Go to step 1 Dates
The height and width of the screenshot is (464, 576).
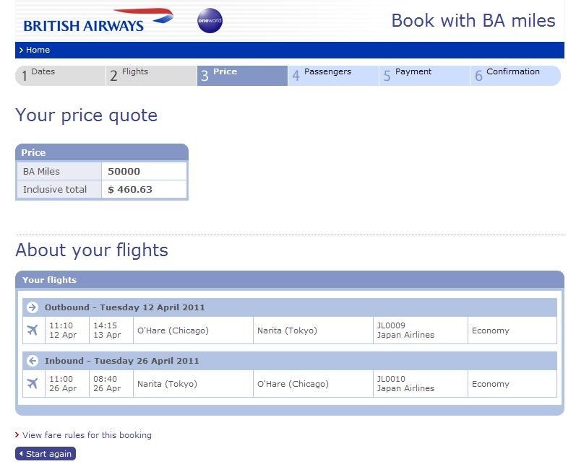click(60, 76)
